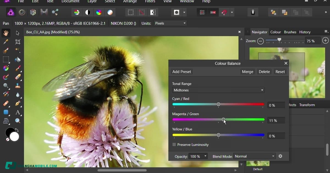Pick the Artistic Text tool
This screenshot has height=173, width=330.
[18, 112]
